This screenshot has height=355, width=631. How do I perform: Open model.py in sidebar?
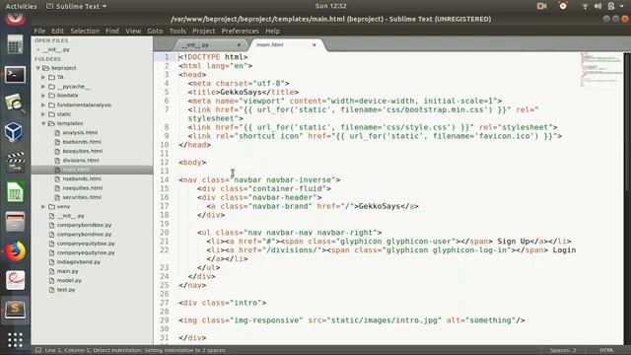coord(69,280)
